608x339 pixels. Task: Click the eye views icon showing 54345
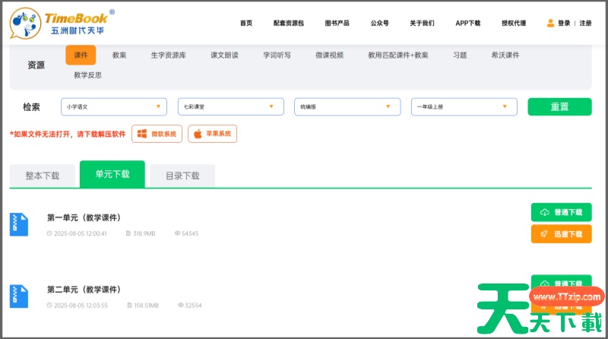(x=178, y=233)
